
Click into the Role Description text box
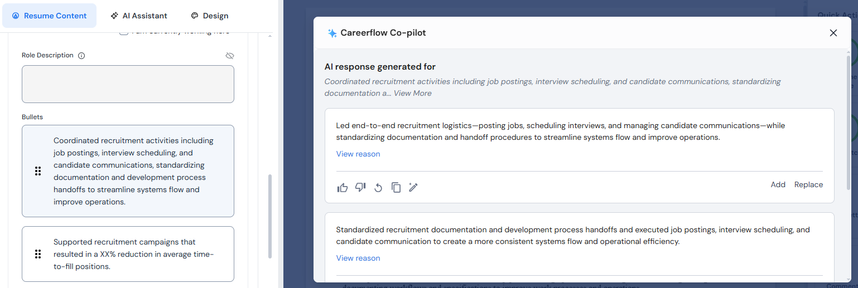(128, 84)
